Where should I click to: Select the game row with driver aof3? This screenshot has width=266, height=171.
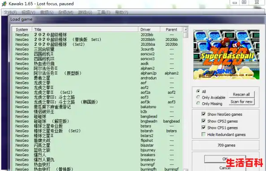click(98, 97)
